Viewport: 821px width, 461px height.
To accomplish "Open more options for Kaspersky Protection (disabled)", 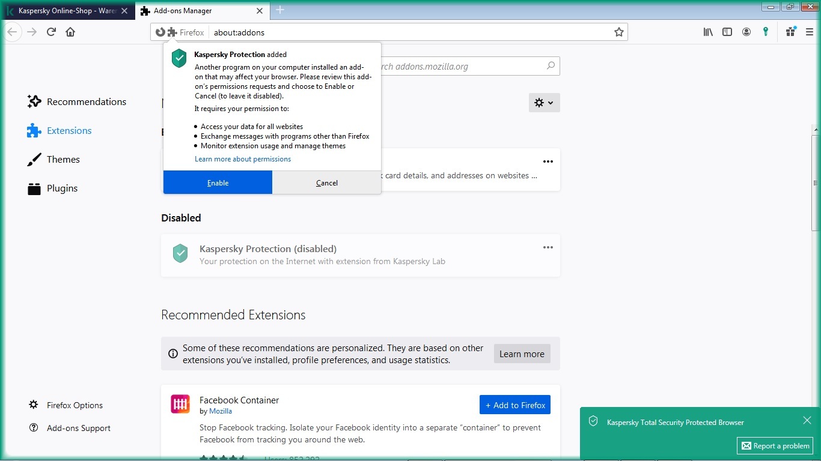I will (548, 247).
